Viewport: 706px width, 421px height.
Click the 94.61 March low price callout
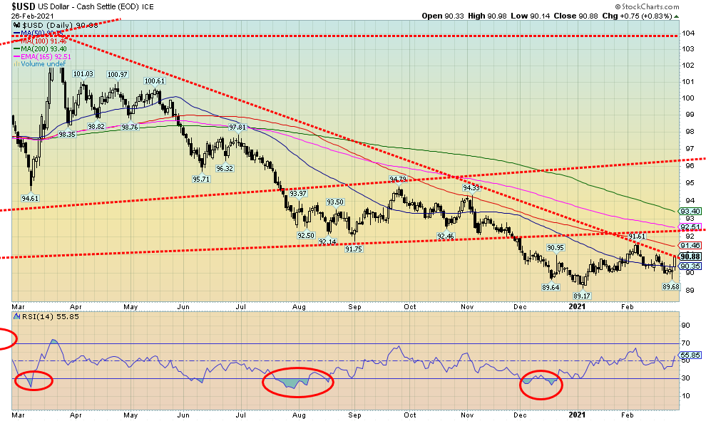[x=30, y=198]
